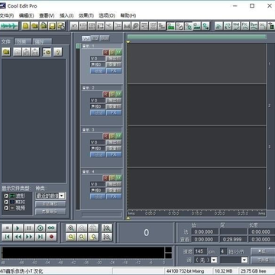This screenshot has height=275, width=275.
Task: Switch to the Vol track controls tab
Action: [86, 38]
